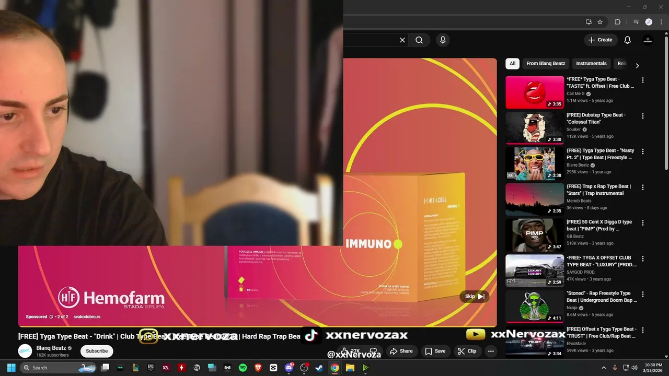Open options for "LUXURY" club beat video

click(643, 258)
